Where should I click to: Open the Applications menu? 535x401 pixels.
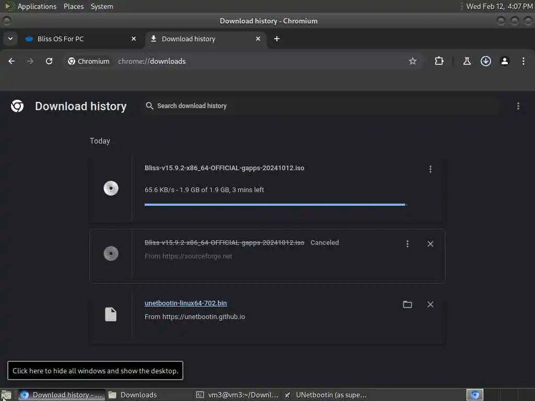pos(37,6)
